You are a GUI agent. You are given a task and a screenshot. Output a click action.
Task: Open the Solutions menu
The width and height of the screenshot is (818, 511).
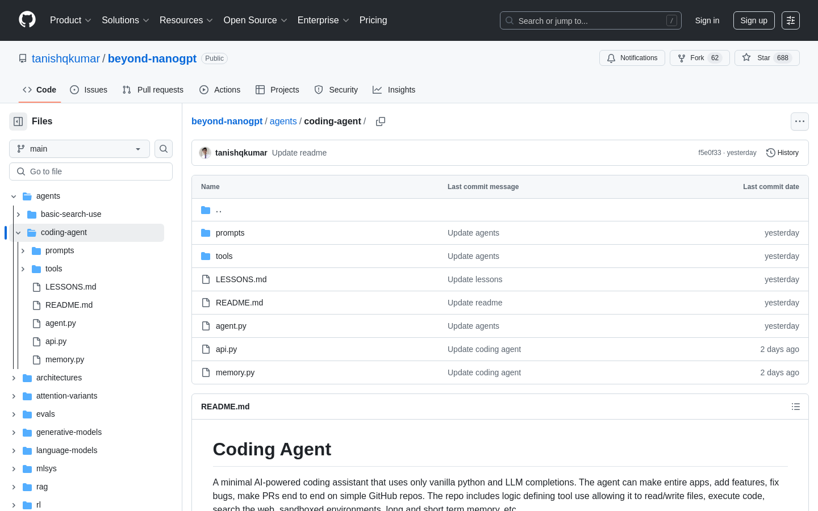[126, 20]
